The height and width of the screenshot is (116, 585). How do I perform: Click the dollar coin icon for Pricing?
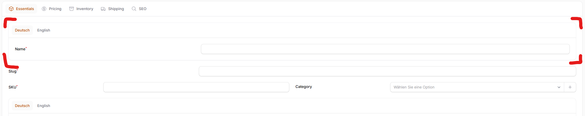click(x=44, y=9)
